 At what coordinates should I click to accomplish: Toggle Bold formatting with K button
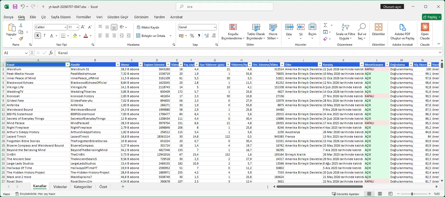pyautogui.click(x=38, y=36)
